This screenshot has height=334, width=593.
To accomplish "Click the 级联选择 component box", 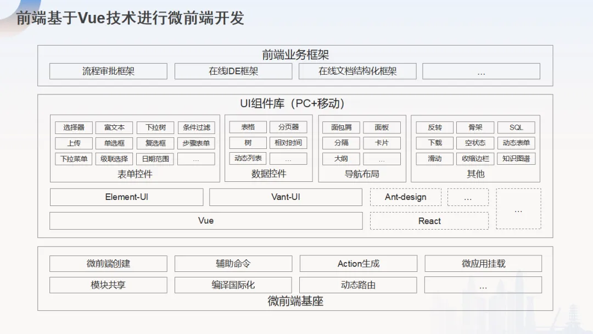I will click(x=114, y=159).
